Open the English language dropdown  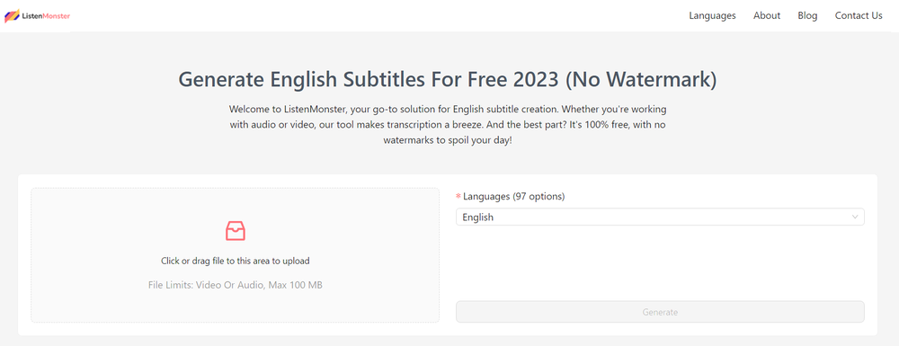point(660,217)
